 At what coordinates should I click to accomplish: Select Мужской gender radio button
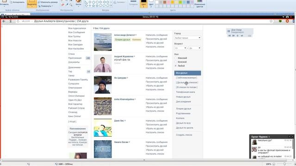(x=176, y=62)
